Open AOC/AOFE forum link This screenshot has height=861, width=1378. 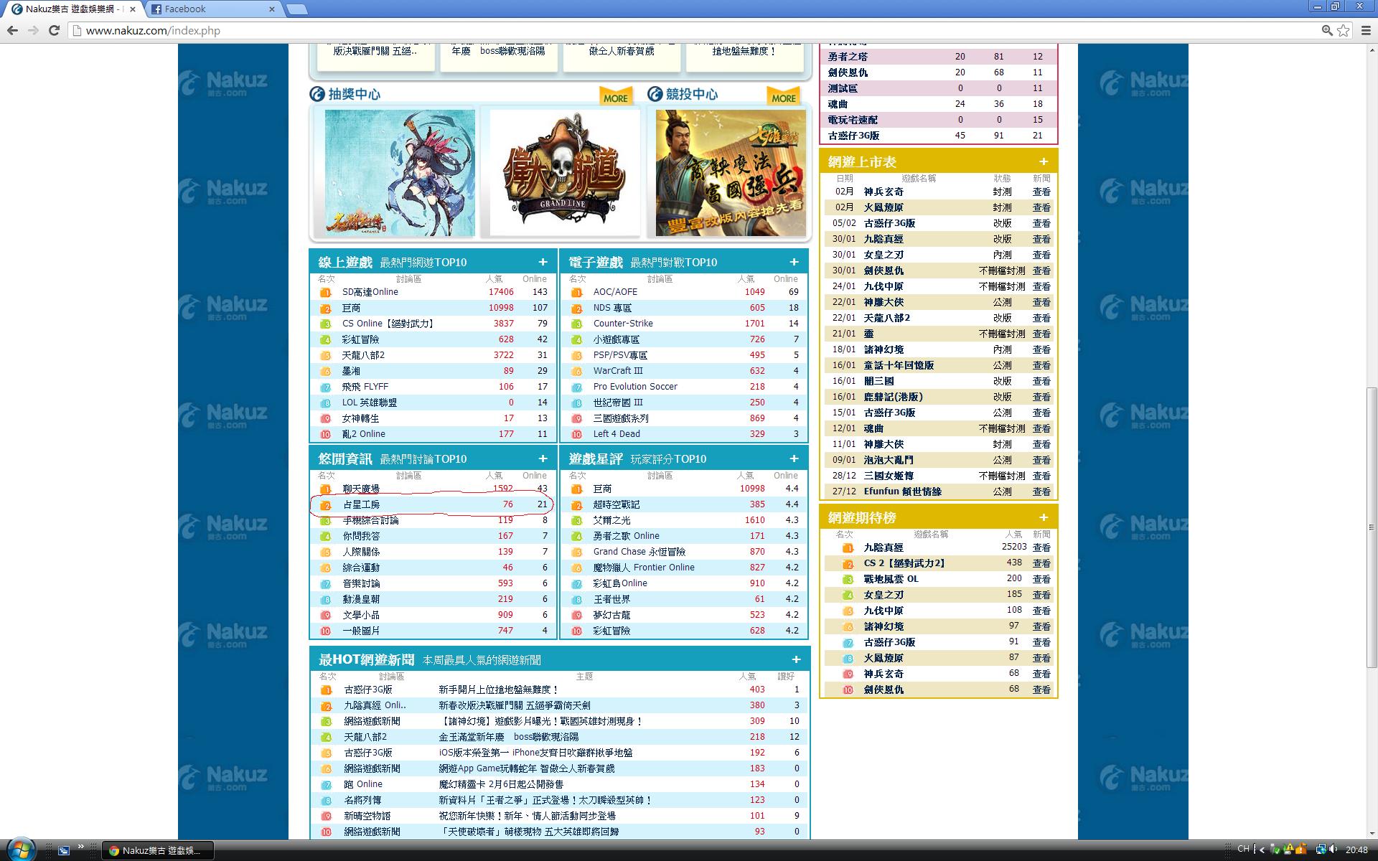[615, 292]
